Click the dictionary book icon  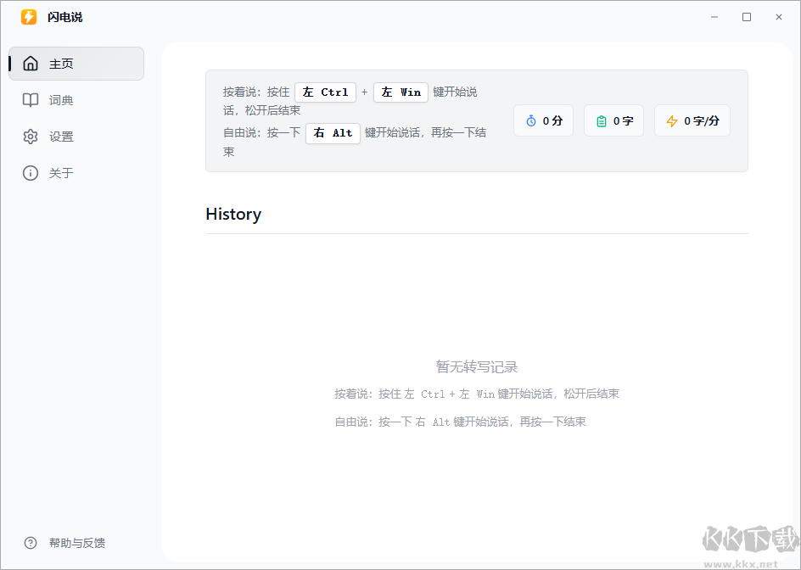coord(31,100)
